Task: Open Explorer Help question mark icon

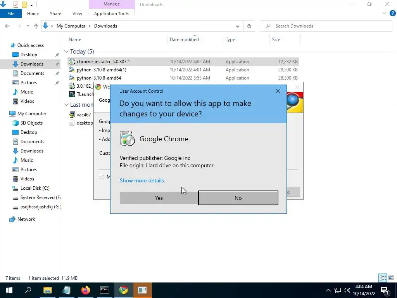Action: click(x=392, y=13)
